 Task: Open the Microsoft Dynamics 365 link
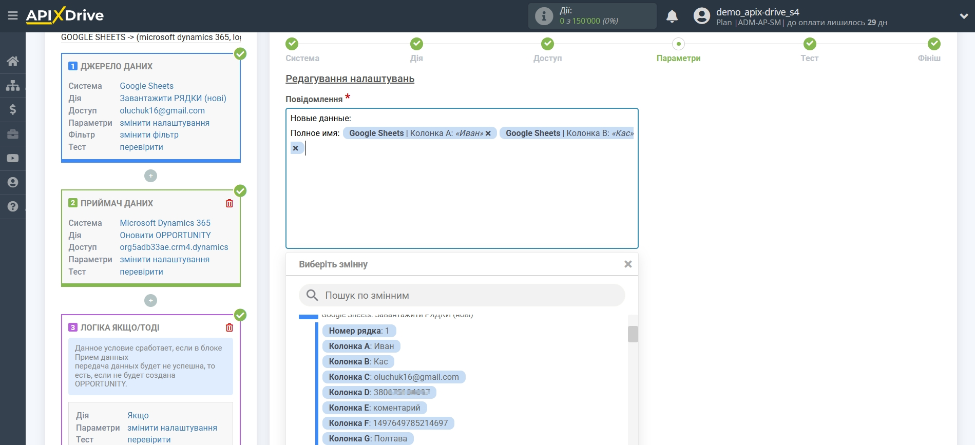click(165, 223)
